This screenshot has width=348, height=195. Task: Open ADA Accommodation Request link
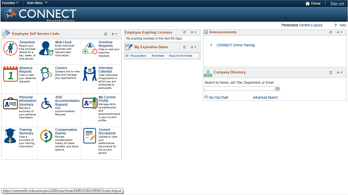click(x=67, y=101)
